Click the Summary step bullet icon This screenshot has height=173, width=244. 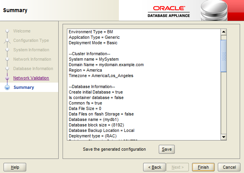pyautogui.click(x=7, y=87)
